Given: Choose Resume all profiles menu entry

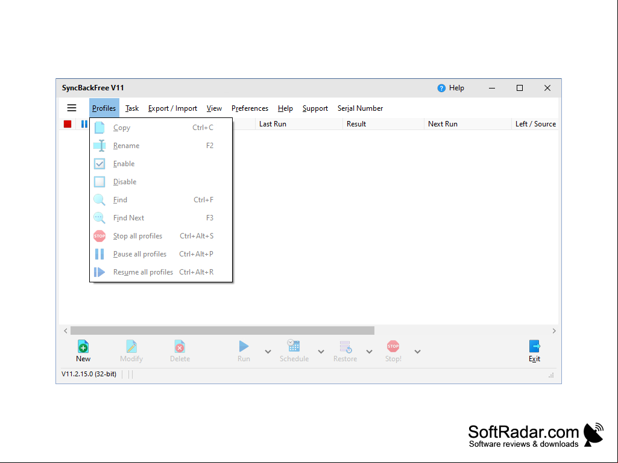Looking at the screenshot, I should coord(161,273).
